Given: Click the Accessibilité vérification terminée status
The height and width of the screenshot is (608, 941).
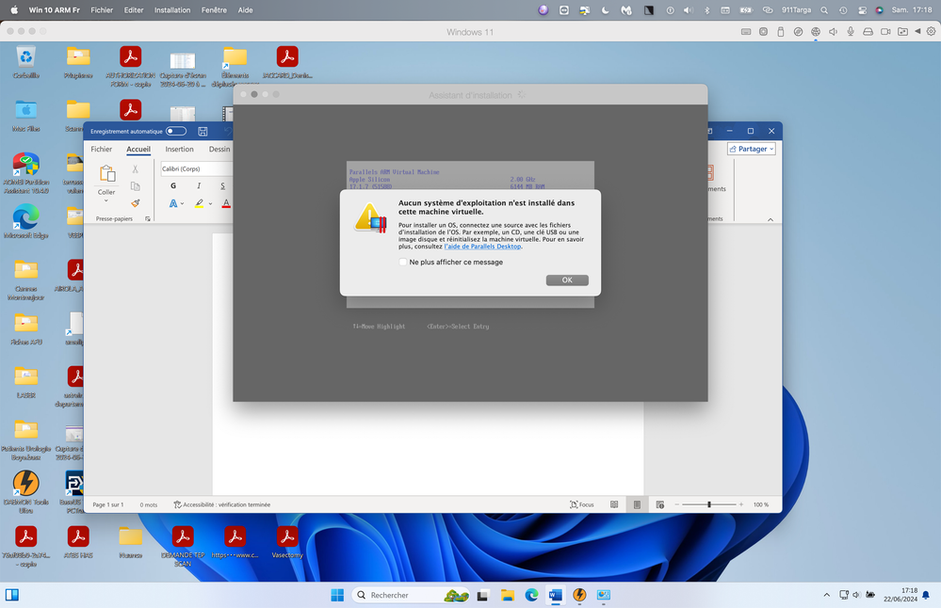Looking at the screenshot, I should click(x=222, y=504).
